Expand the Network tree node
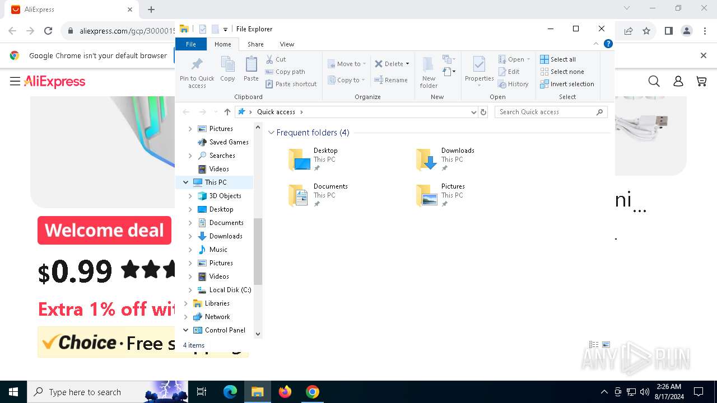The image size is (717, 403). pos(185,317)
